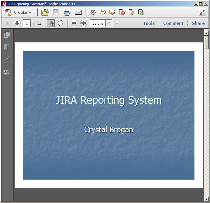
Task: Click the page number input field
Action: tap(27, 23)
